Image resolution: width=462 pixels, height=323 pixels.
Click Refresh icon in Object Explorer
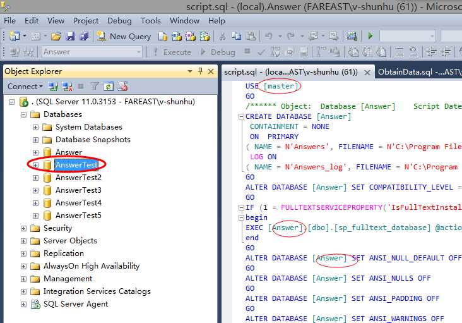(x=109, y=87)
